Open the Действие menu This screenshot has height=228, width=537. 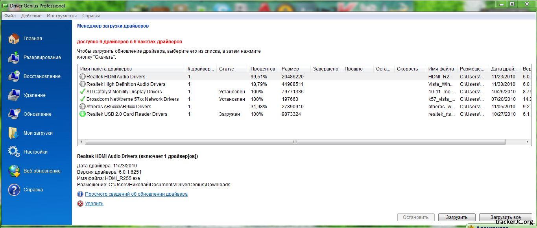pos(31,16)
